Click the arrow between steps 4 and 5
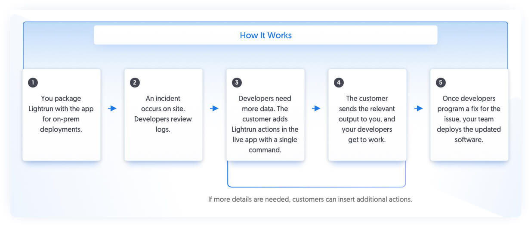531x227 pixels. pyautogui.click(x=418, y=109)
